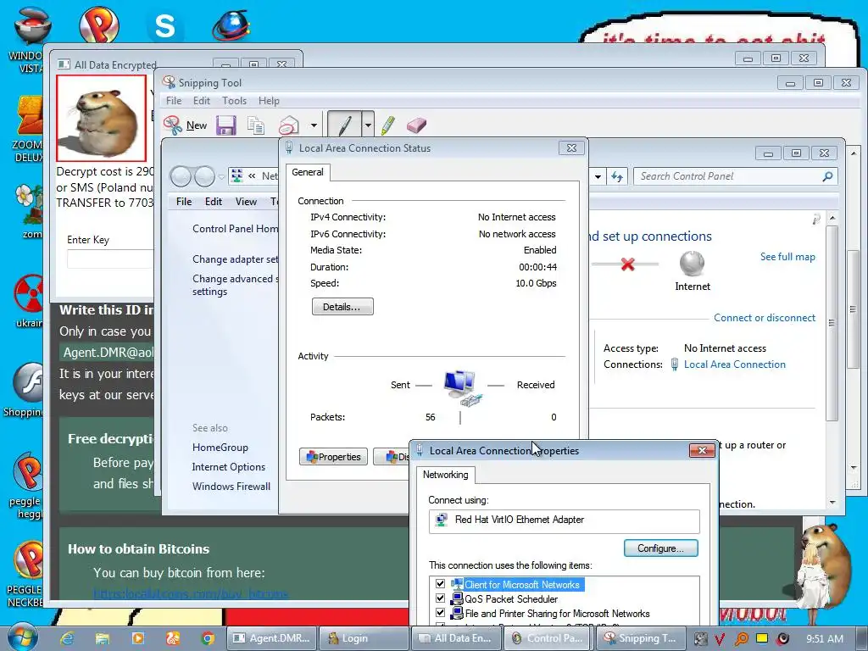Image resolution: width=868 pixels, height=651 pixels.
Task: Select the pink Eraser tool
Action: [416, 125]
